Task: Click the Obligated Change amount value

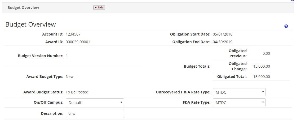Action: [261, 66]
